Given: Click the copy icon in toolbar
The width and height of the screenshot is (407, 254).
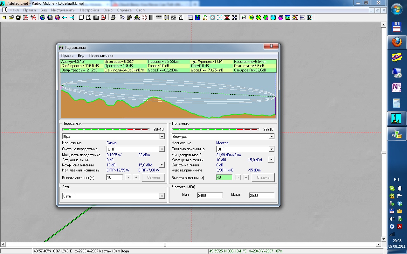Looking at the screenshot, I should point(122,18).
